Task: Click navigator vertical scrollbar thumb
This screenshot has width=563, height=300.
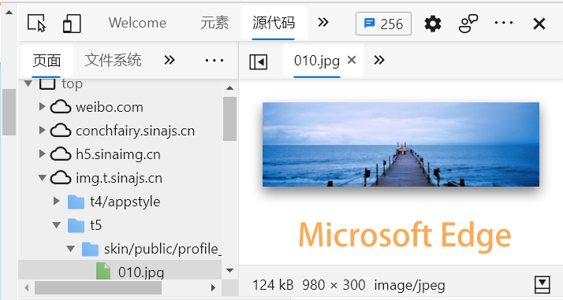Action: [x=229, y=119]
